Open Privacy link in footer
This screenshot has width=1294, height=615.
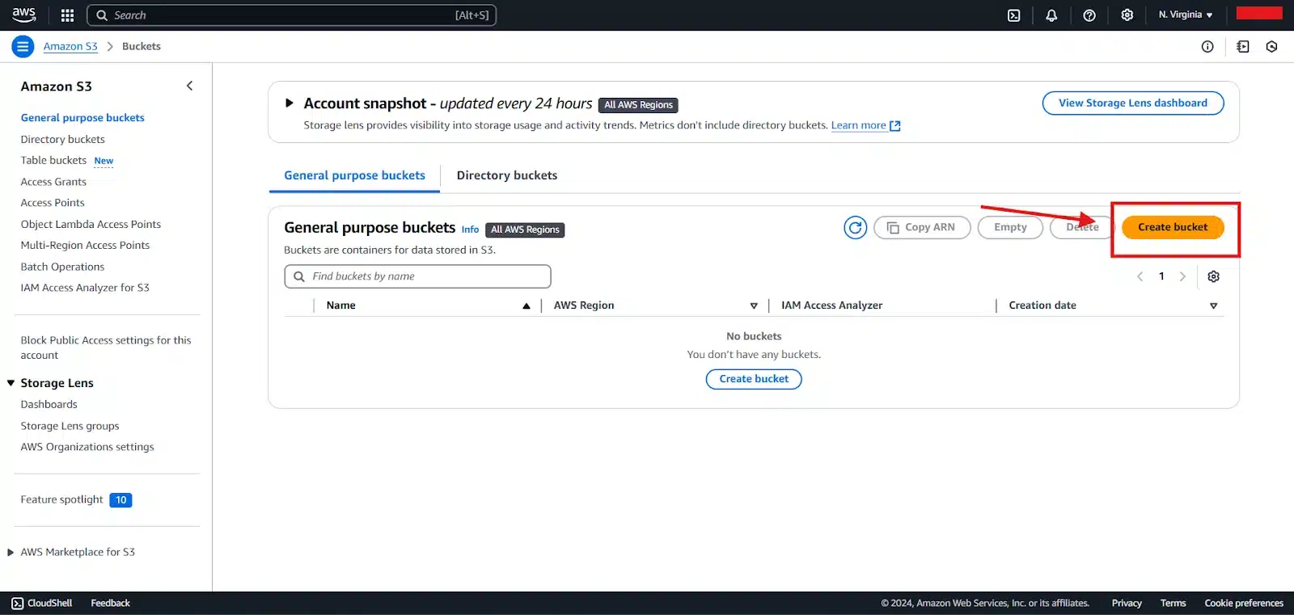(x=1127, y=604)
